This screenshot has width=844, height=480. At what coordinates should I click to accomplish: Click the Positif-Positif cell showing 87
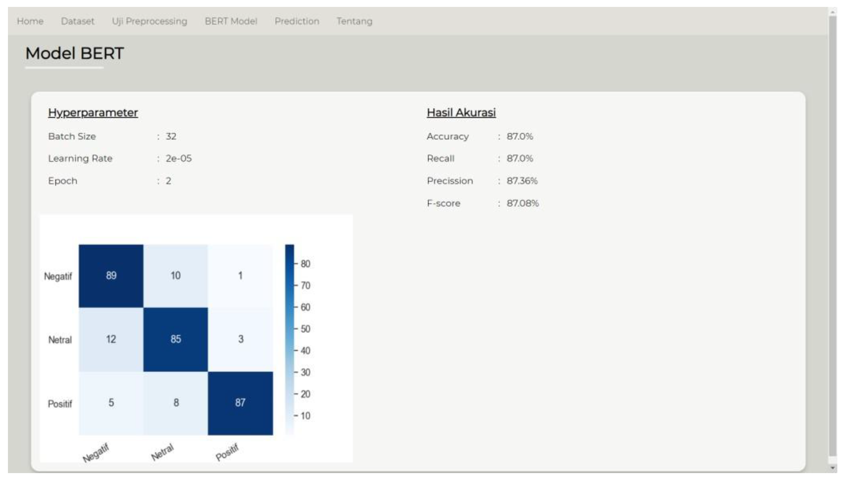click(240, 402)
